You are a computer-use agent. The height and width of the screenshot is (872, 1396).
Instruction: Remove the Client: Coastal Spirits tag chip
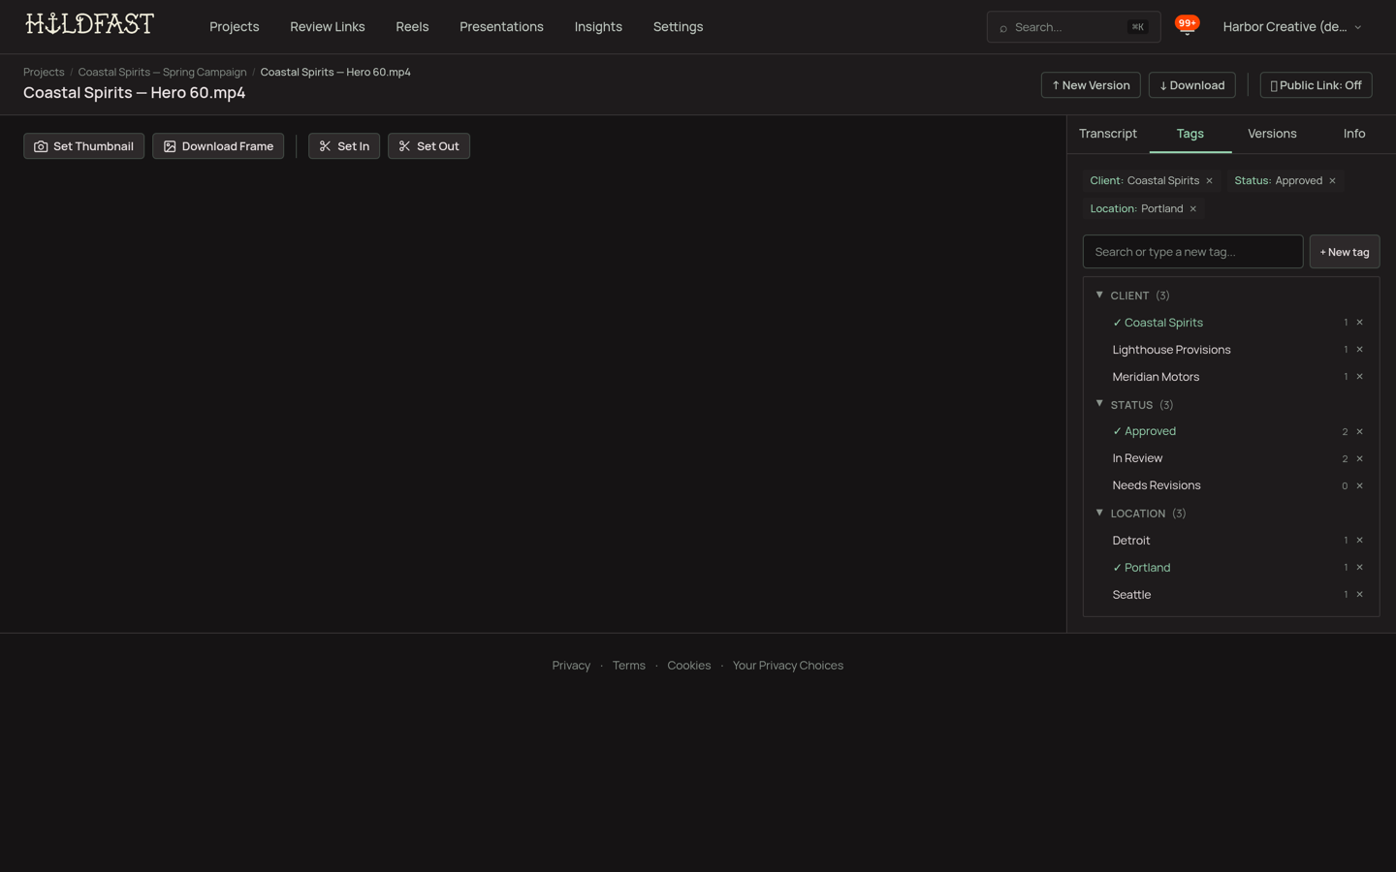click(x=1209, y=181)
